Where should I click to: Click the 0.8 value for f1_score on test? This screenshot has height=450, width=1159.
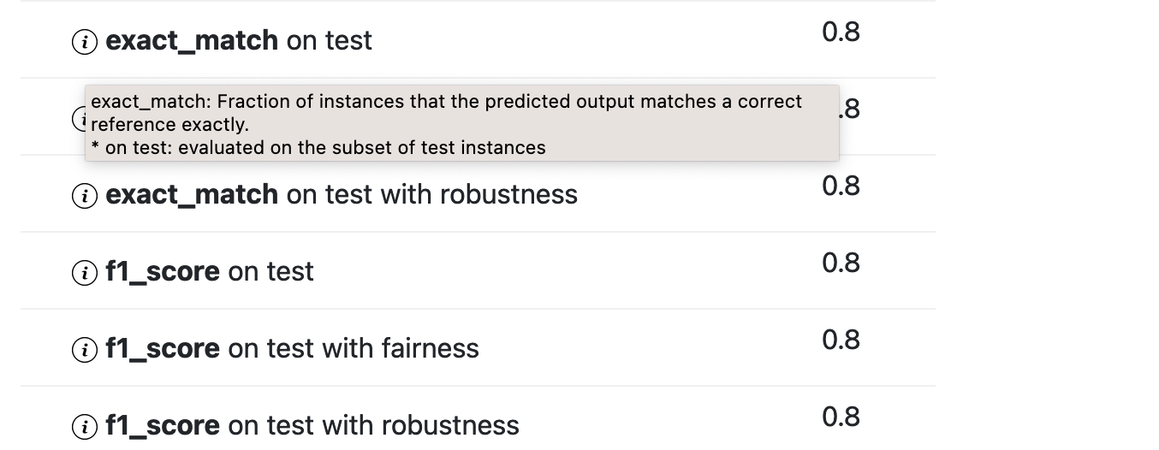coord(841,263)
